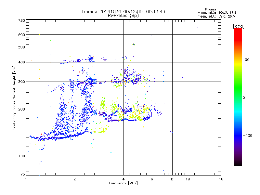Click the y-axis tick label '750'
The image size is (260, 195).
[21, 20]
